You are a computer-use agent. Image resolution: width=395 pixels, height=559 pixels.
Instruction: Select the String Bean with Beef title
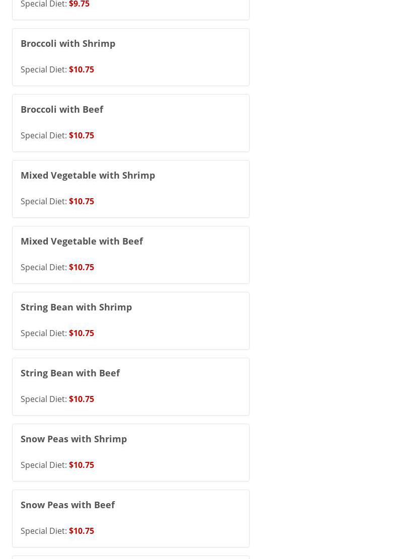click(x=70, y=373)
